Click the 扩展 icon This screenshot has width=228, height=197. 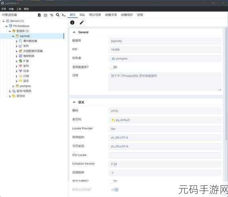pyautogui.click(x=21, y=61)
